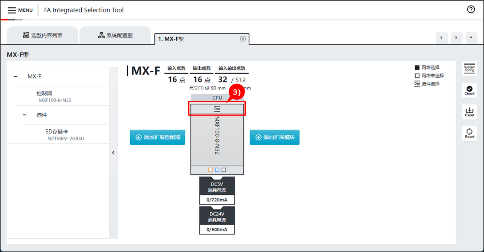Open the System config tool
This screenshot has height=252, width=484.
click(469, 69)
